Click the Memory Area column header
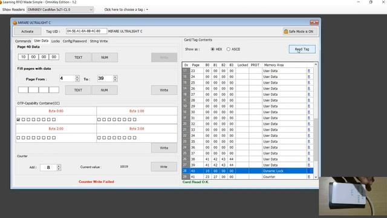Image resolution: width=387 pixels, height=218 pixels. (x=274, y=65)
